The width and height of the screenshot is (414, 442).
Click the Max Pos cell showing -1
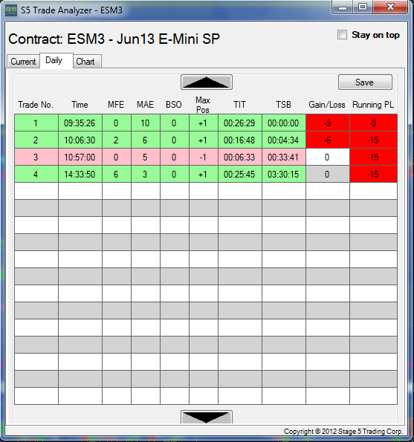[204, 157]
